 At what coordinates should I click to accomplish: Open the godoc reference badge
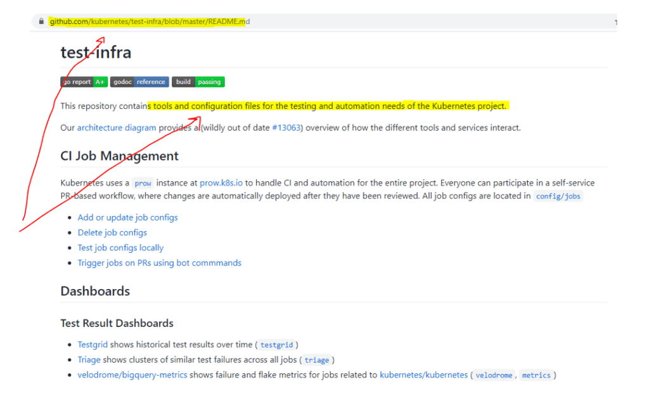tap(139, 82)
